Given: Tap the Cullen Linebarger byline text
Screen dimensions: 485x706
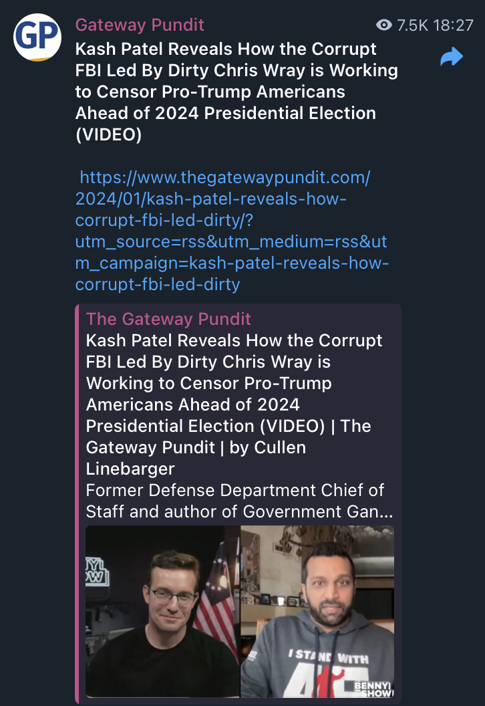Looking at the screenshot, I should click(196, 458).
